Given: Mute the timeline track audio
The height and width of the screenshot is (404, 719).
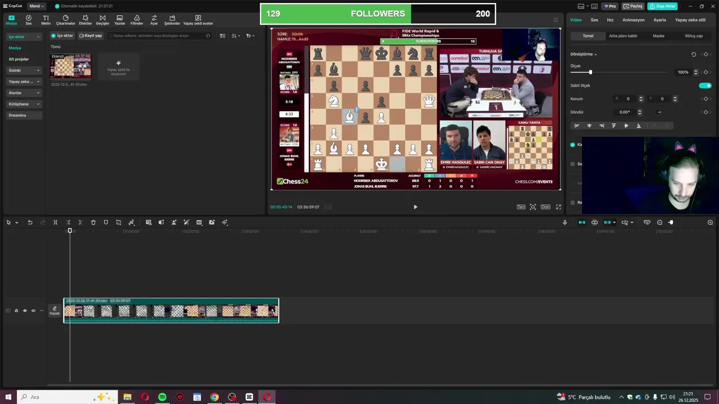Looking at the screenshot, I should click(33, 311).
